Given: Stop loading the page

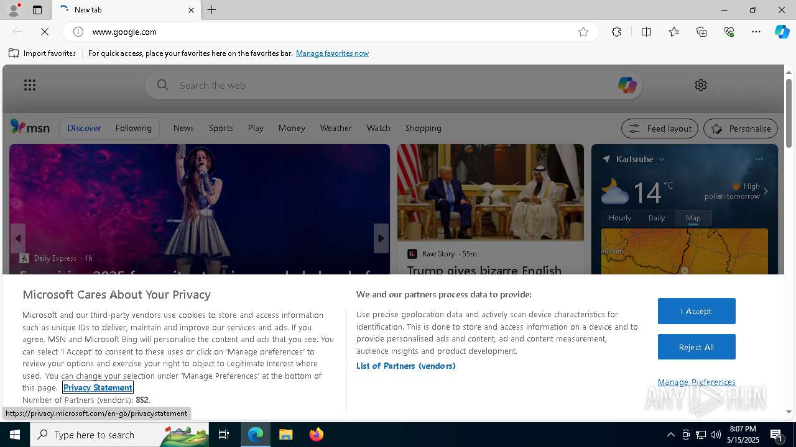Looking at the screenshot, I should (x=45, y=32).
